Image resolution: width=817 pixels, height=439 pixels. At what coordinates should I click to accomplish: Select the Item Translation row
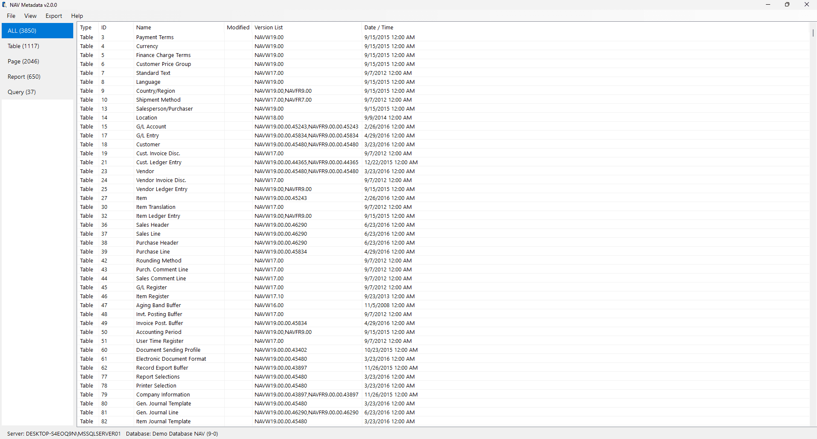click(443, 207)
